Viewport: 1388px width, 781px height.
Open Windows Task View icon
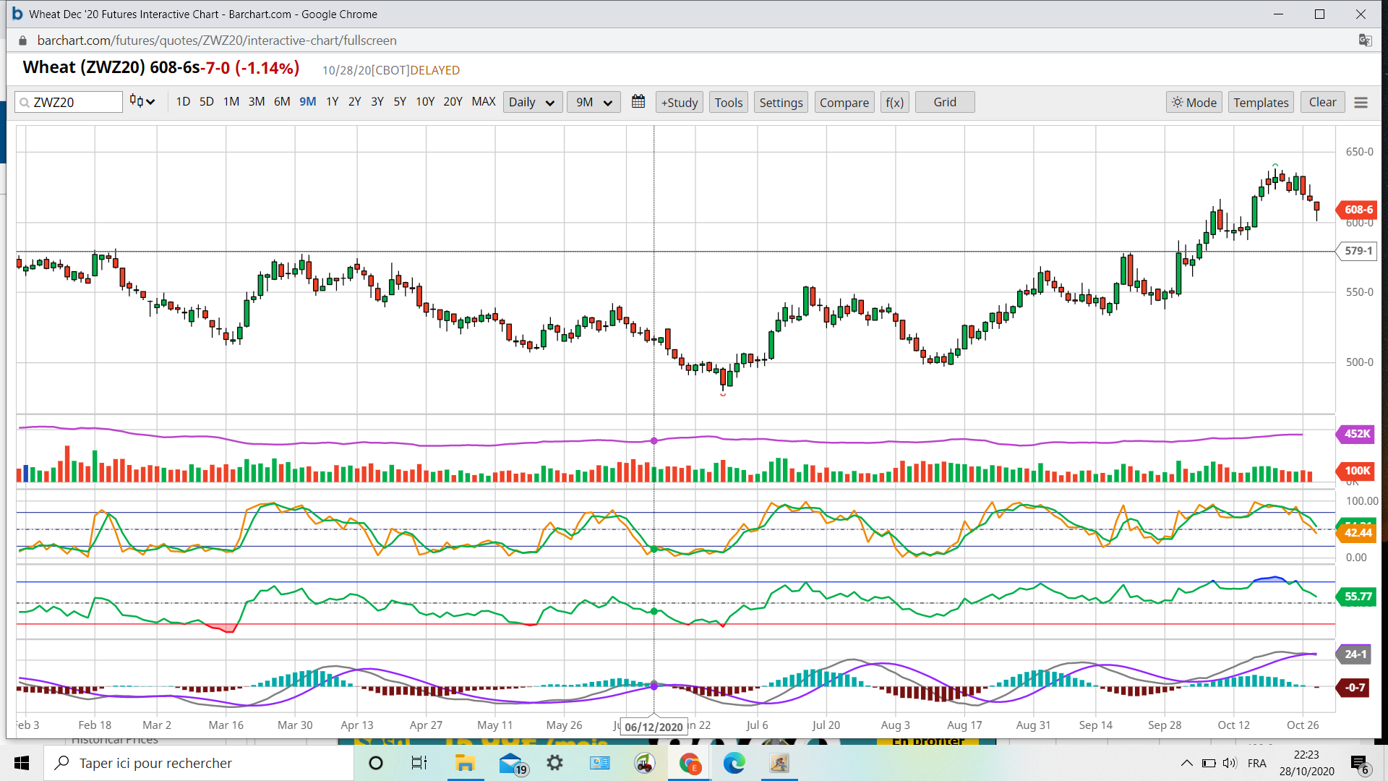(x=419, y=763)
